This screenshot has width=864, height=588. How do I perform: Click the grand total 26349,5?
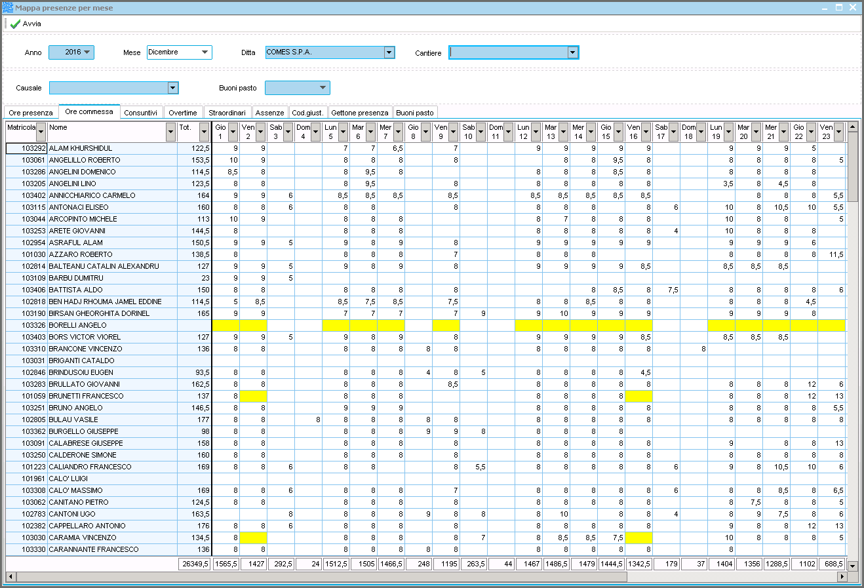[194, 564]
